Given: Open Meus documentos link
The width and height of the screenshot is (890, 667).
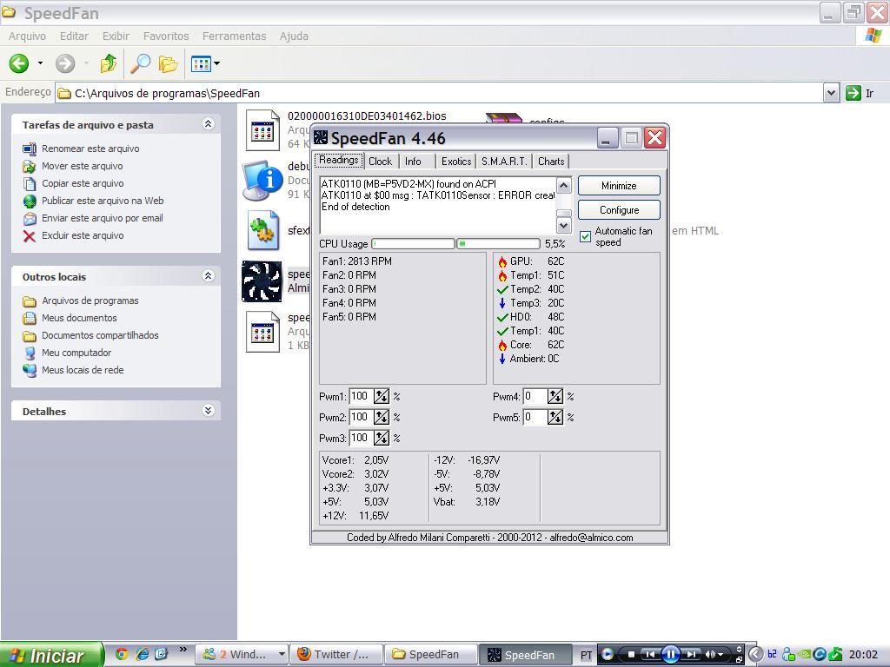Looking at the screenshot, I should click(x=79, y=318).
